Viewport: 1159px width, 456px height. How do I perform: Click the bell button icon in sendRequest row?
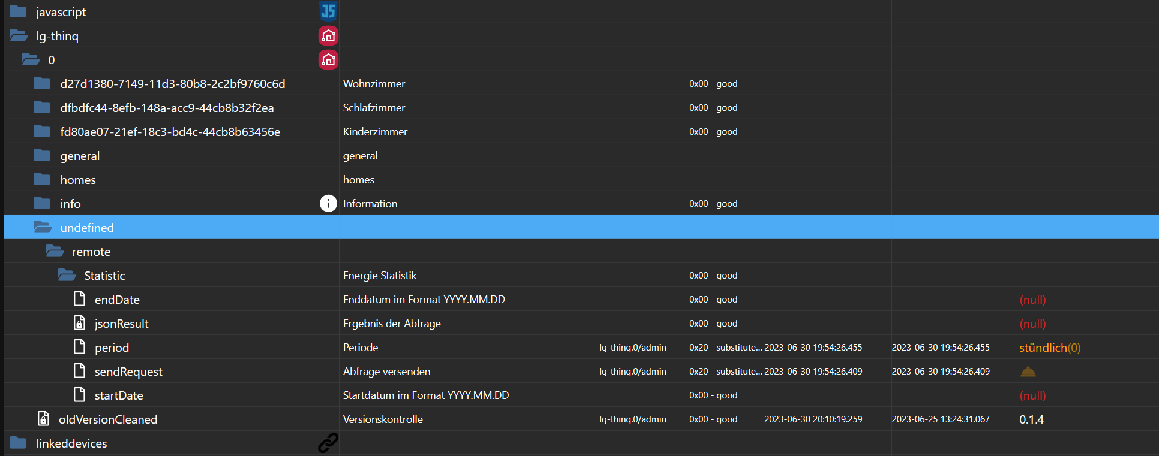point(1028,372)
